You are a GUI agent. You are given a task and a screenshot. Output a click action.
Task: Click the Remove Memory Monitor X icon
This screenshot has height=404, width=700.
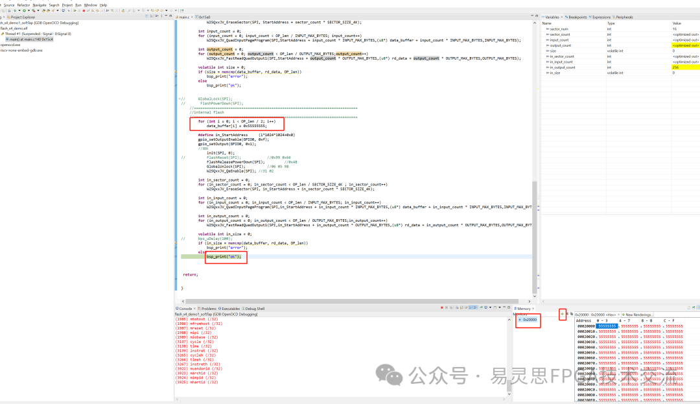[567, 314]
